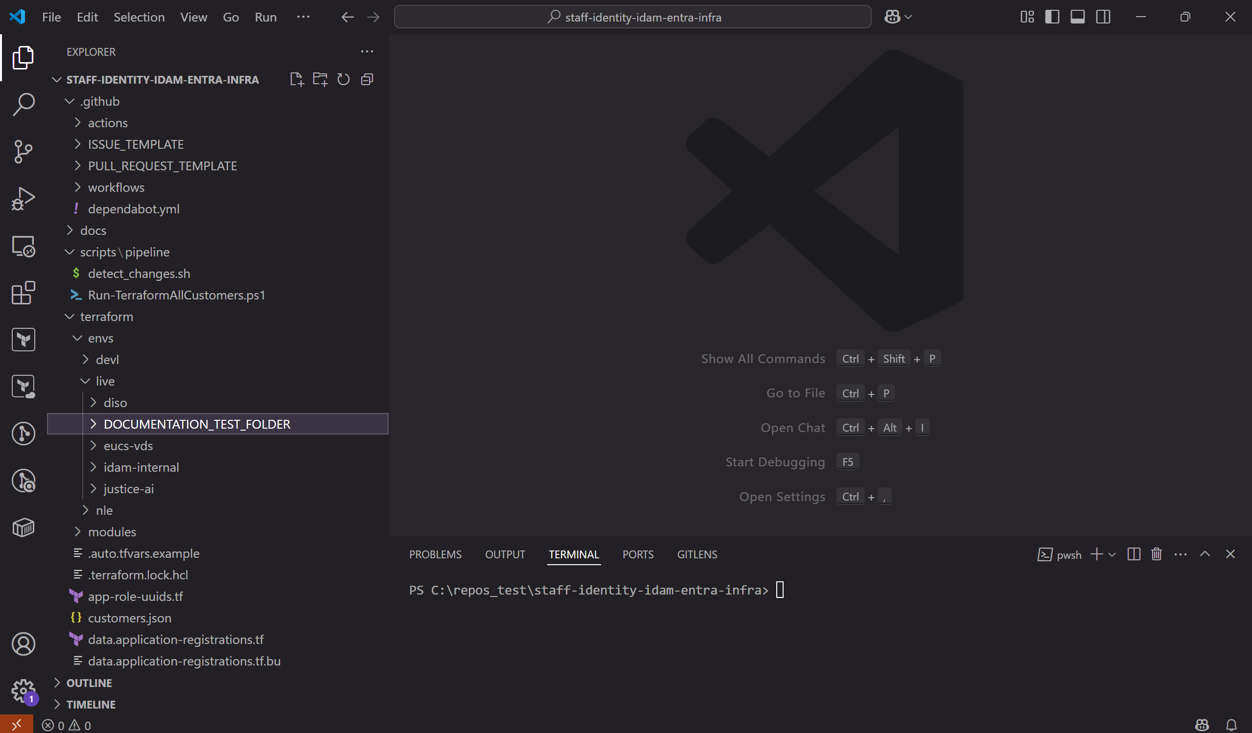Open remote window indicator in status bar

[16, 725]
